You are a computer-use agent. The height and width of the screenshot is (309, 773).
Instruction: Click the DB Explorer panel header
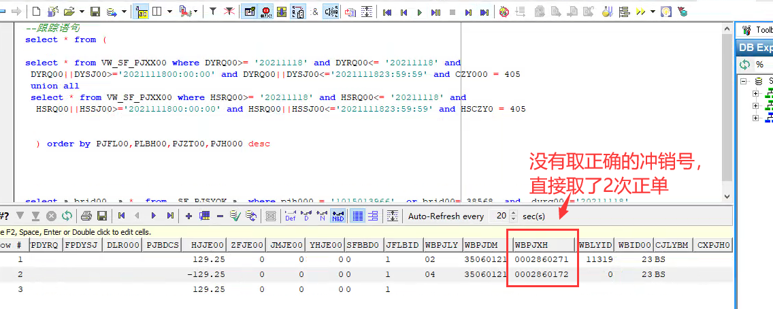point(754,48)
